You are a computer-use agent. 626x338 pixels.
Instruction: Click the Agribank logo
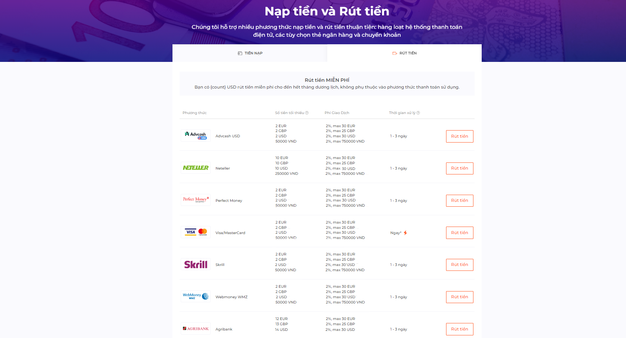pyautogui.click(x=196, y=329)
